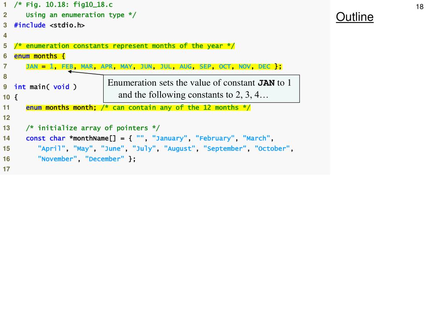
Task: Click 'int main( void )' on line 9
Action: point(45,87)
